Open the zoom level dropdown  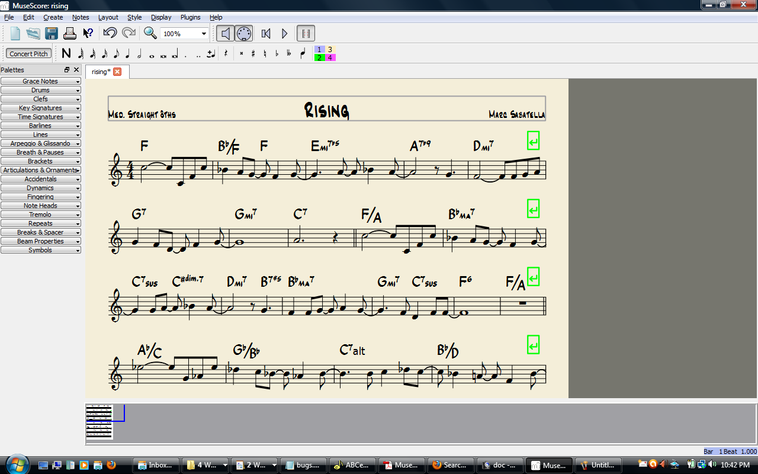(203, 33)
